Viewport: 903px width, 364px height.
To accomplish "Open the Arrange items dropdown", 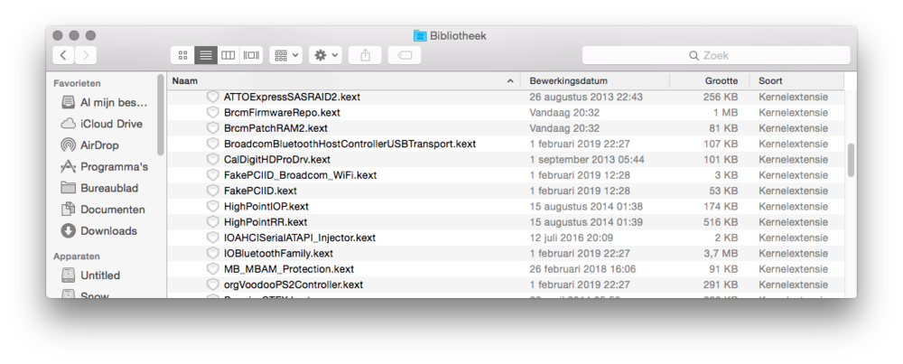I will tap(285, 55).
